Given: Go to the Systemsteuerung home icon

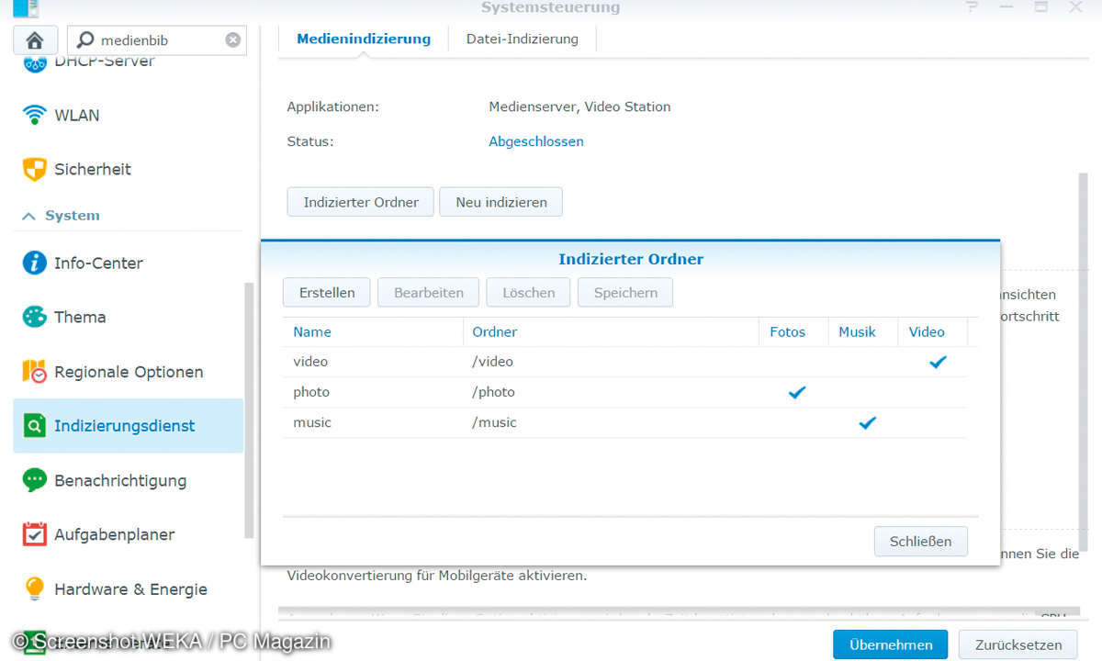Looking at the screenshot, I should coord(35,40).
